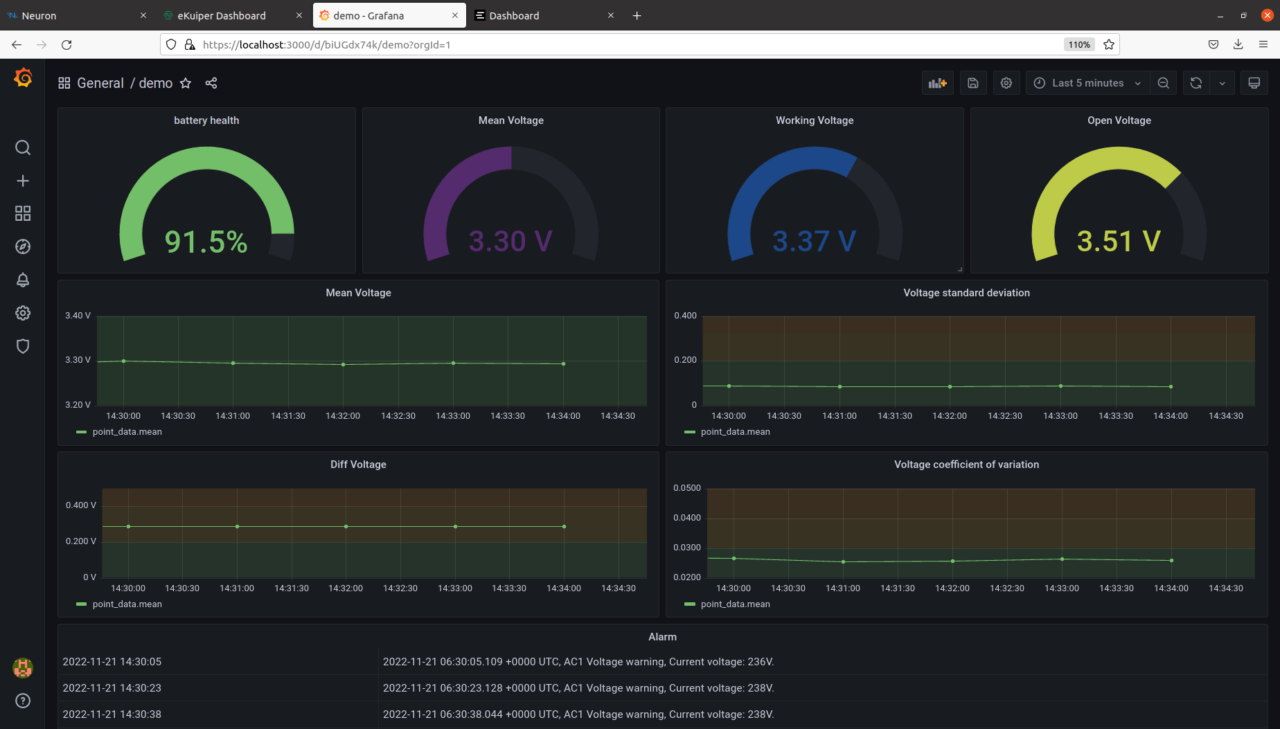Open the search dashboards icon in sidebar

pos(23,147)
